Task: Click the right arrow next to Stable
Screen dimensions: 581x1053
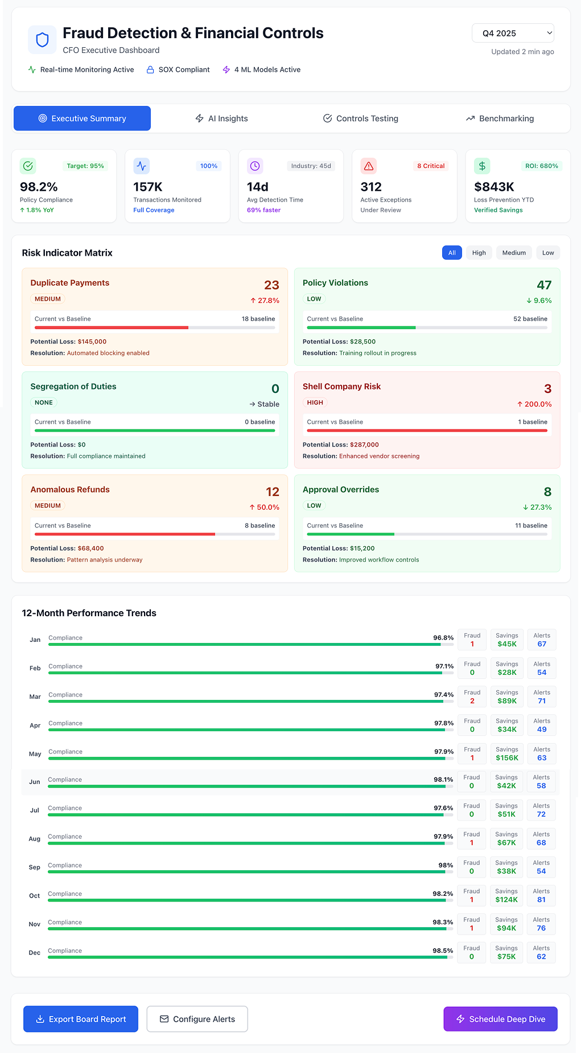Action: click(x=252, y=404)
